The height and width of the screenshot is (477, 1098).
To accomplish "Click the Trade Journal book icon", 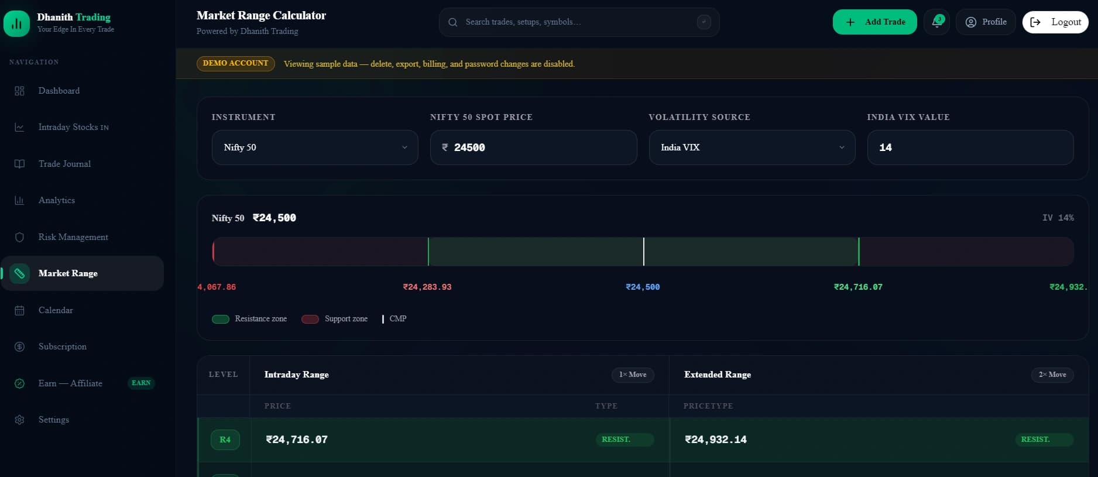I will [x=19, y=164].
